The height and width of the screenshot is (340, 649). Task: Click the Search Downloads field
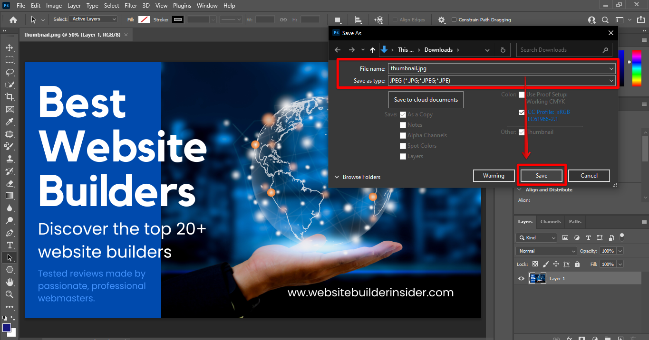pos(559,50)
